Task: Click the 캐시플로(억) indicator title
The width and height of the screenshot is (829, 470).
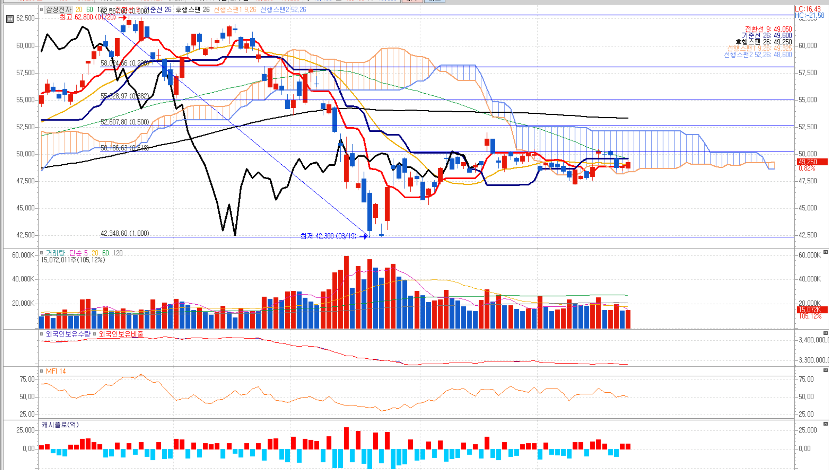Action: pos(60,424)
